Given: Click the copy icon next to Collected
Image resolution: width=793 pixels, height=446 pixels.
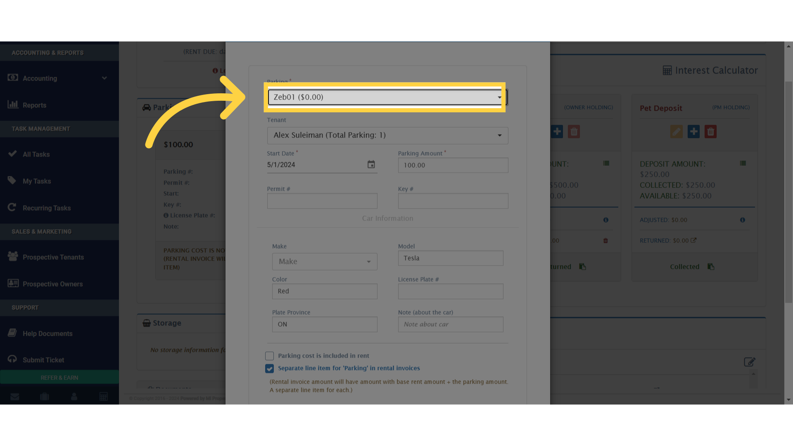Looking at the screenshot, I should 711,266.
